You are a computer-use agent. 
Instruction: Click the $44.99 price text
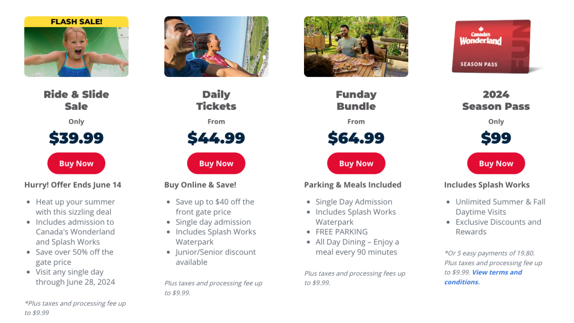[216, 138]
